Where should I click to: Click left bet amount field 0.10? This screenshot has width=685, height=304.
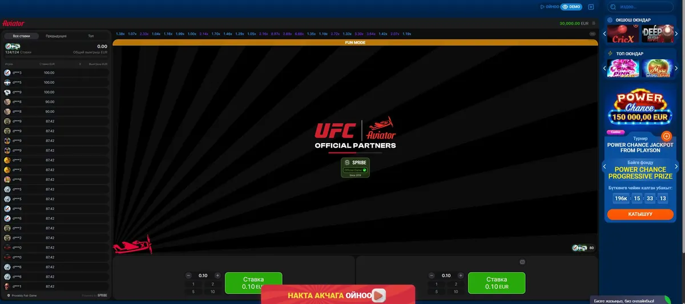(x=203, y=275)
